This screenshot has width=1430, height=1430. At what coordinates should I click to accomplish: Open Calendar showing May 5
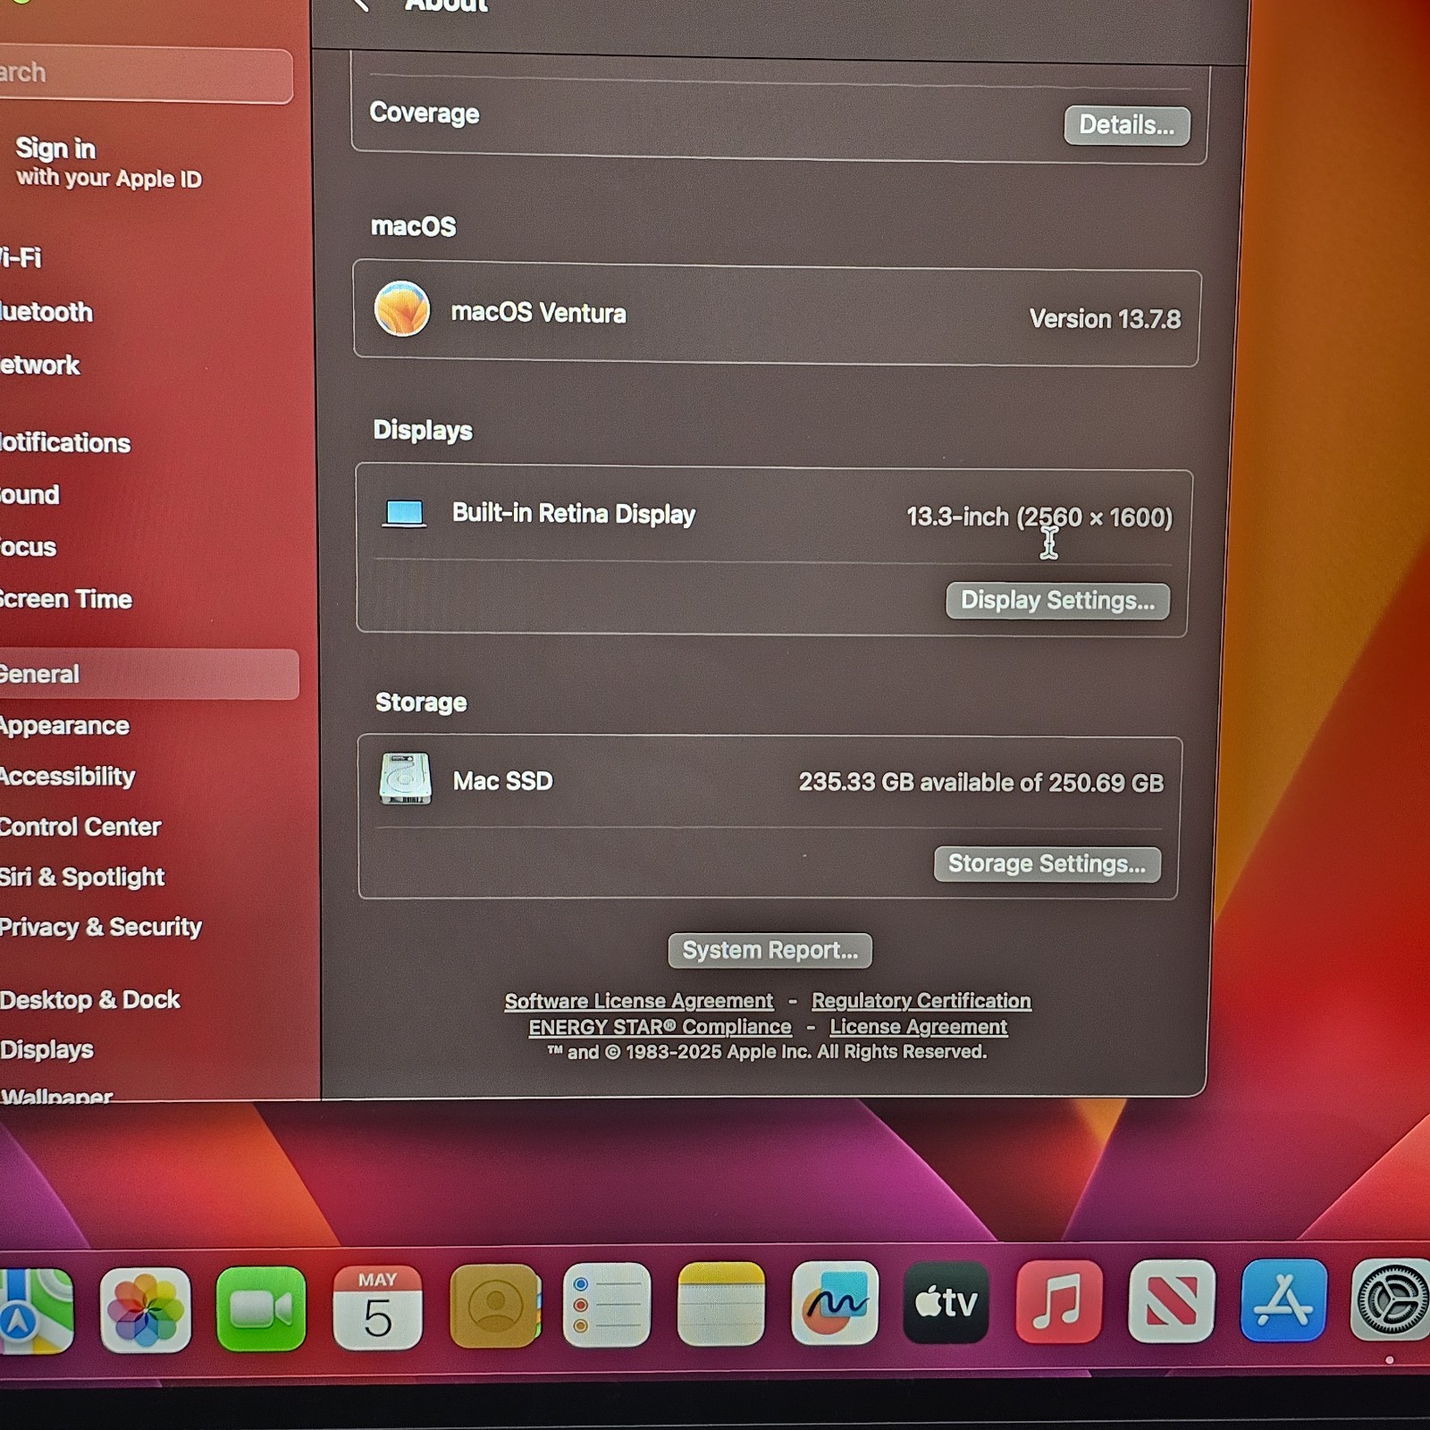(377, 1307)
